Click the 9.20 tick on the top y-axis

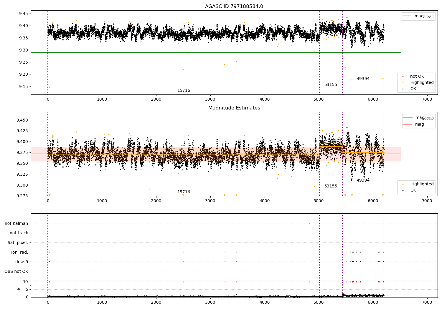tap(24, 74)
